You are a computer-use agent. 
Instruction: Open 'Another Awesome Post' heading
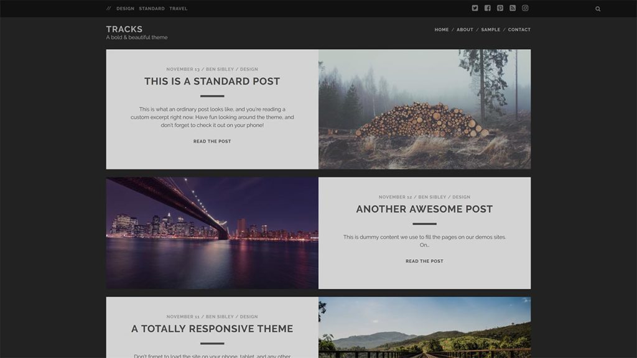pyautogui.click(x=424, y=209)
